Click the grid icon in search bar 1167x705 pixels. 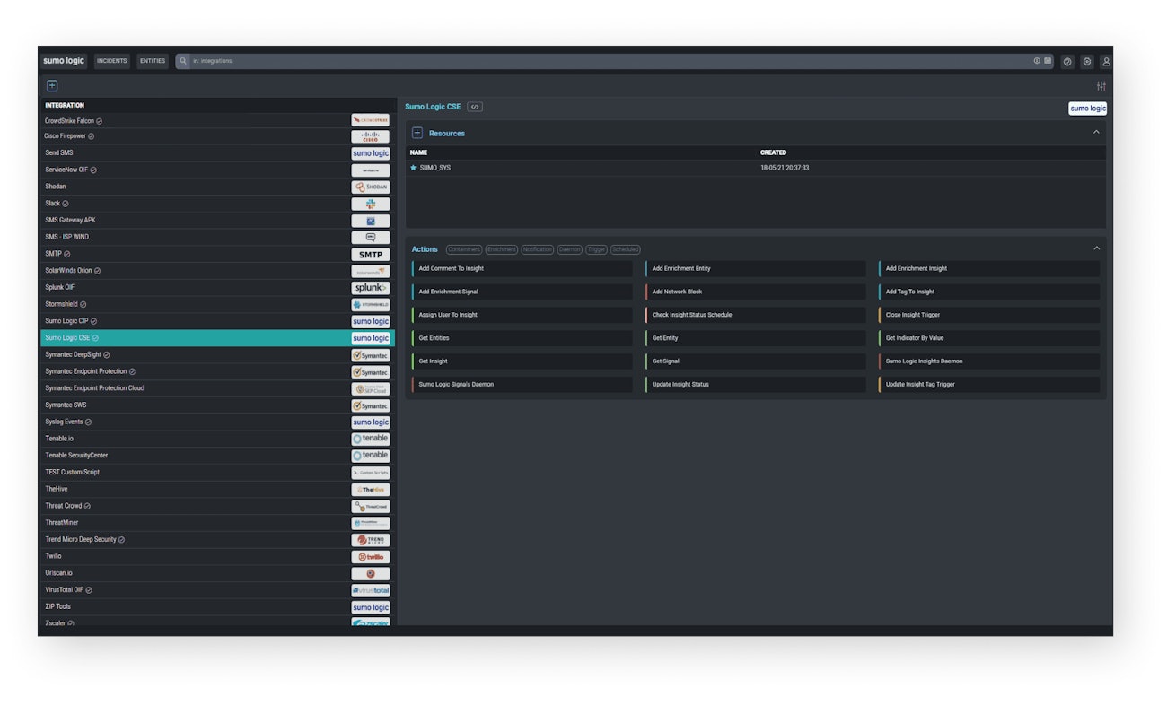click(x=1048, y=61)
